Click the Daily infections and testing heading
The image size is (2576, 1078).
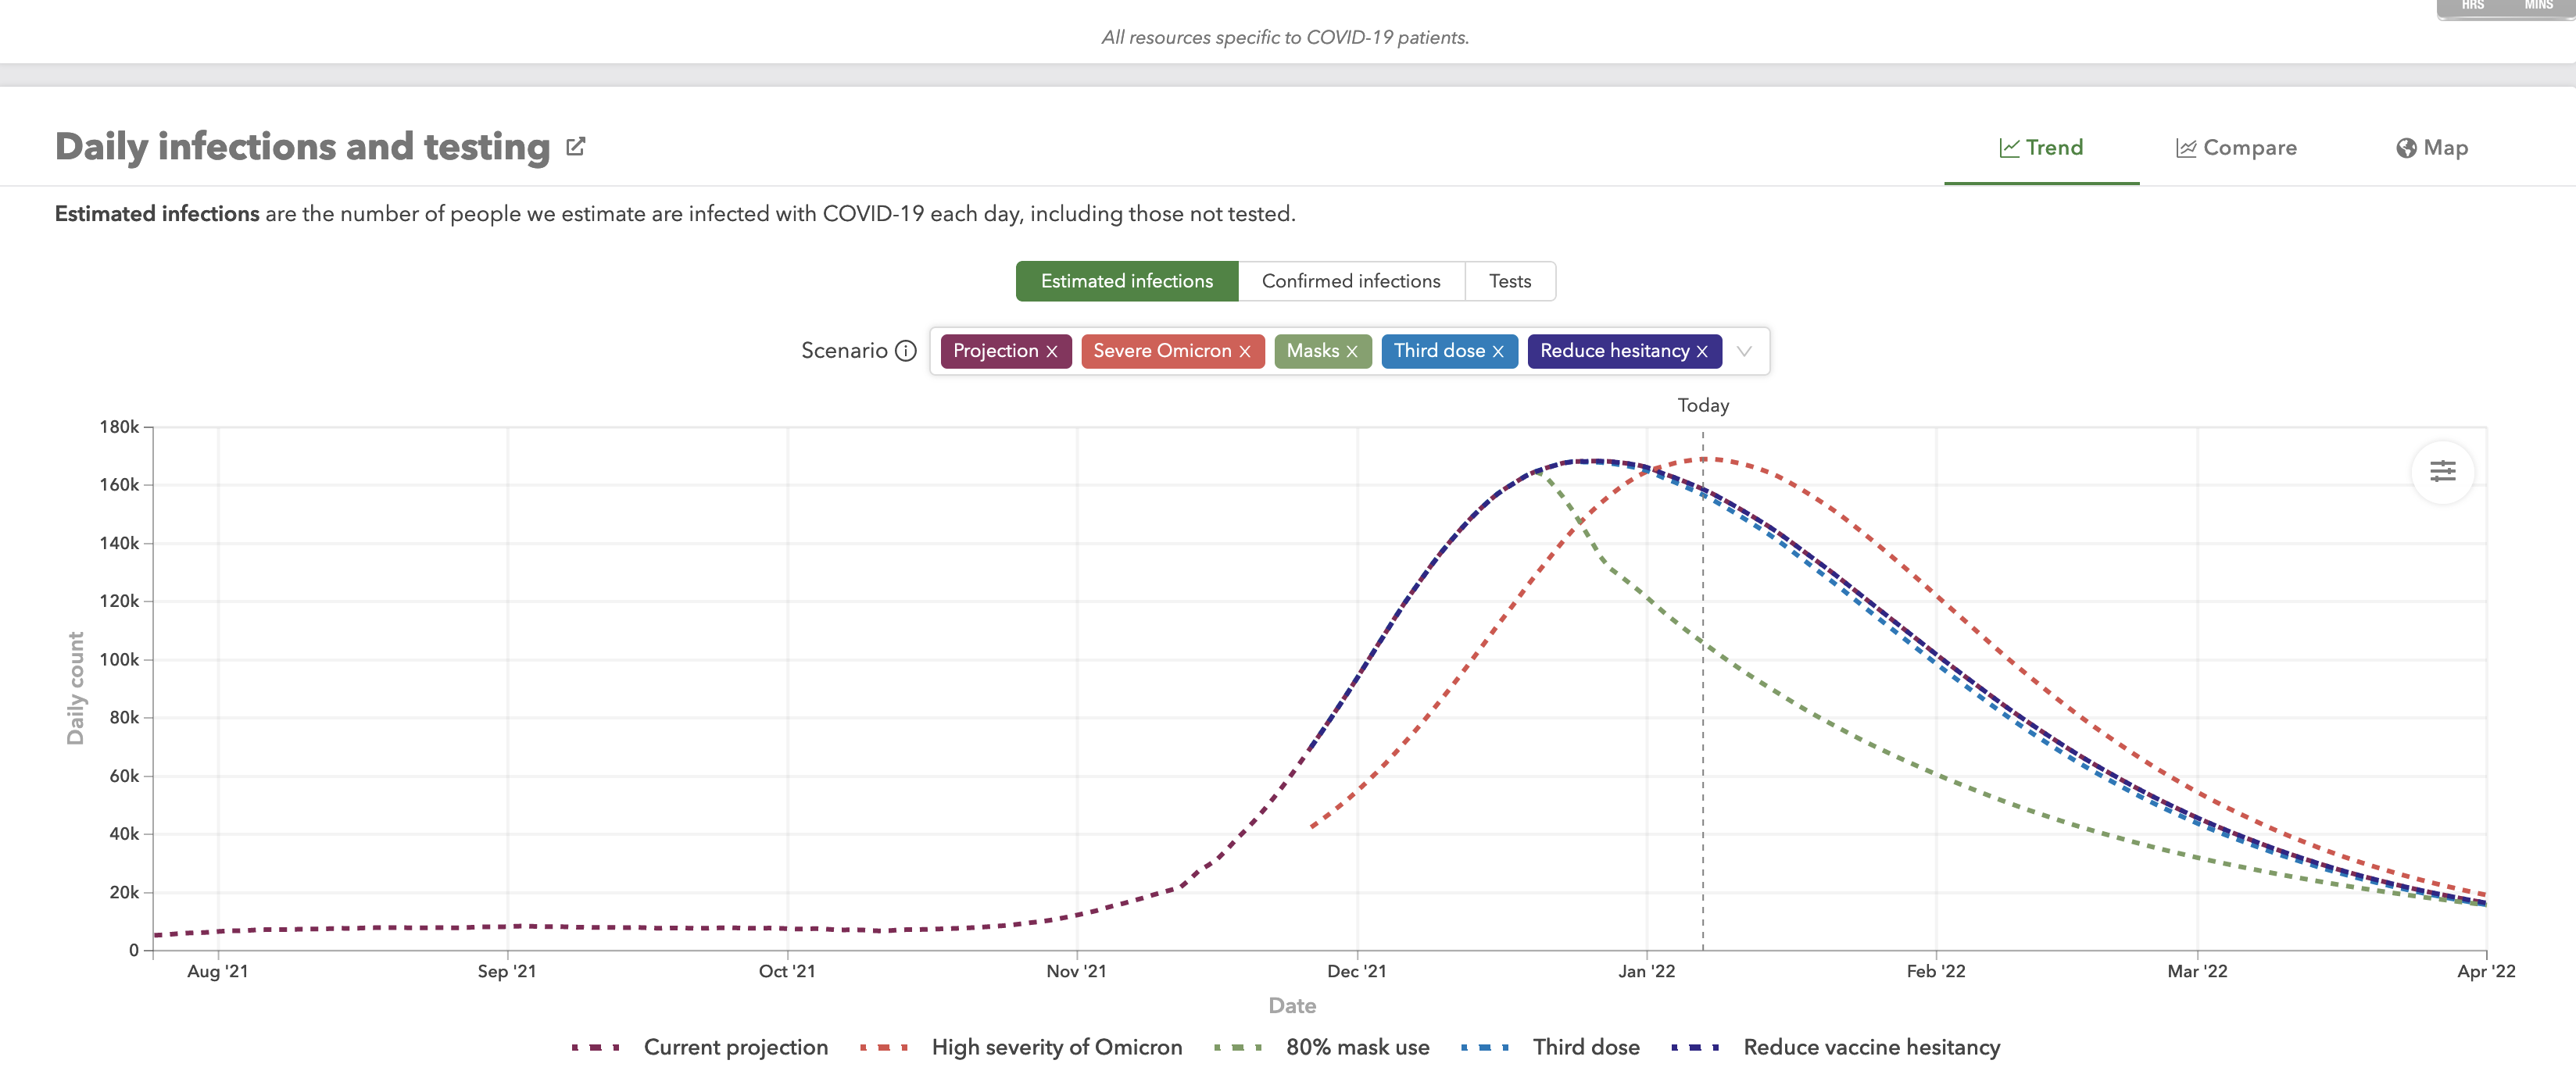click(302, 147)
